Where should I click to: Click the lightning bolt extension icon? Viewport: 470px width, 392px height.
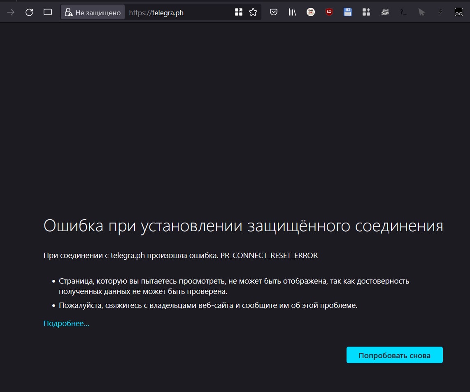pos(440,12)
